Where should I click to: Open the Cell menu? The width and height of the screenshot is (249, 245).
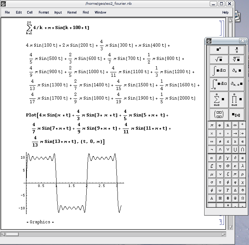[30, 12]
